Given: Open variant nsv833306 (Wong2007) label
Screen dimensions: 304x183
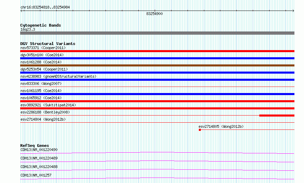Looking at the screenshot, I should (41, 83).
